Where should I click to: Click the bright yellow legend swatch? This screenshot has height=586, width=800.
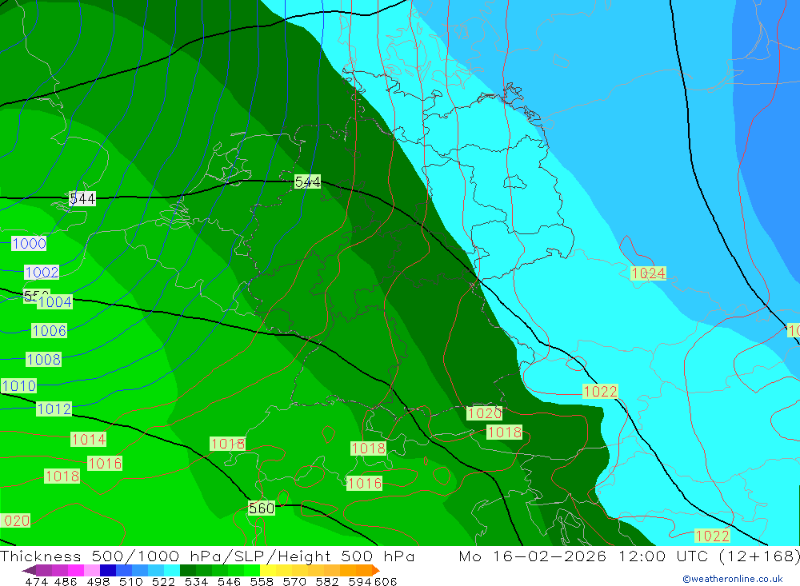click(268, 570)
